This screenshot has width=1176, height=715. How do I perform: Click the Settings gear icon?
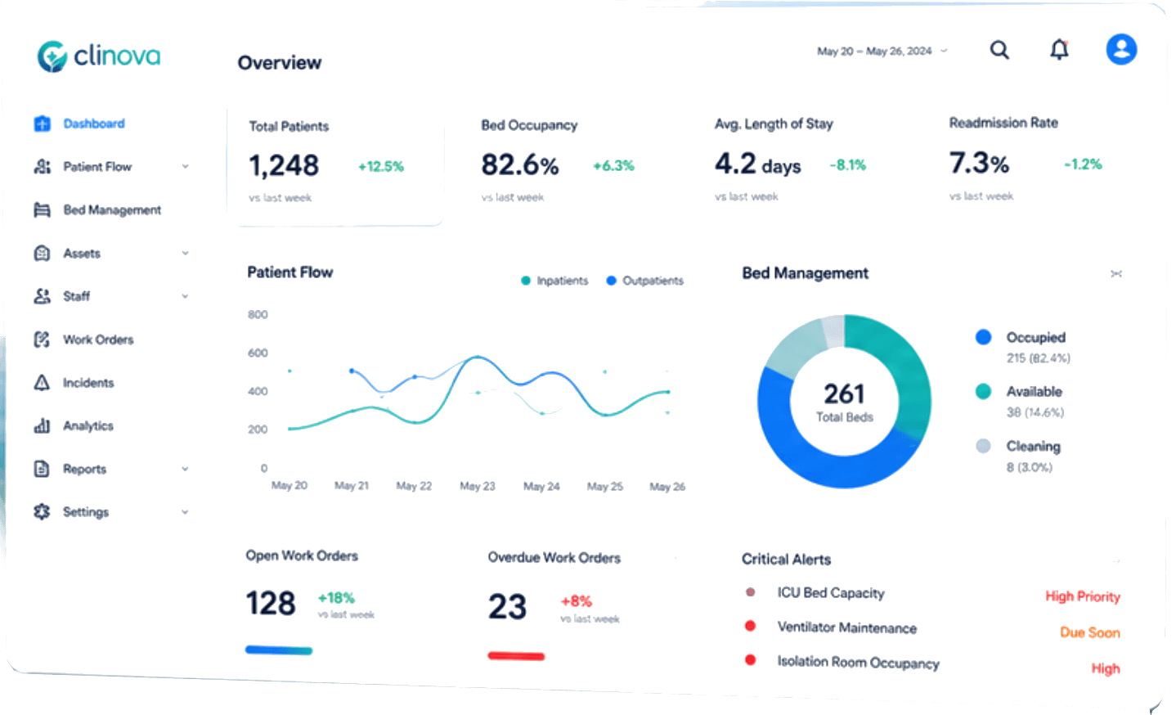tap(43, 512)
